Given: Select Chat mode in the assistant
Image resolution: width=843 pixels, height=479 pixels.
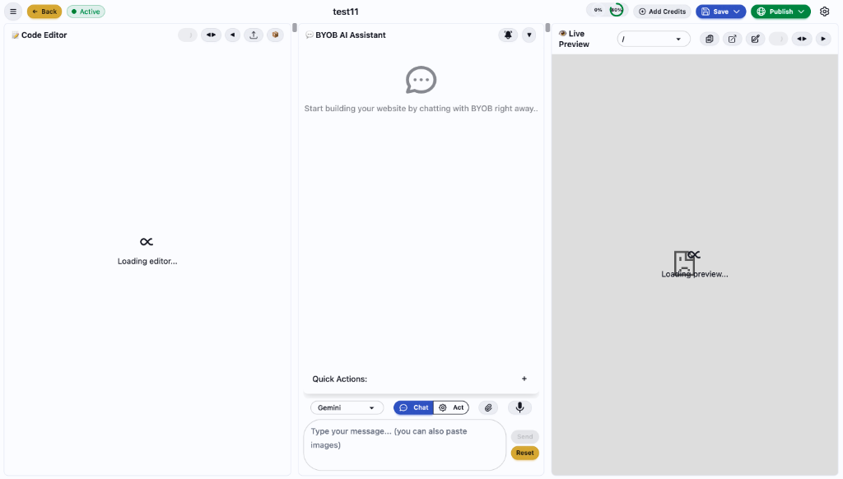Looking at the screenshot, I should click(413, 407).
